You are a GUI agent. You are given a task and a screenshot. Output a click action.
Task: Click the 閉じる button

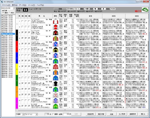tap(143, 114)
